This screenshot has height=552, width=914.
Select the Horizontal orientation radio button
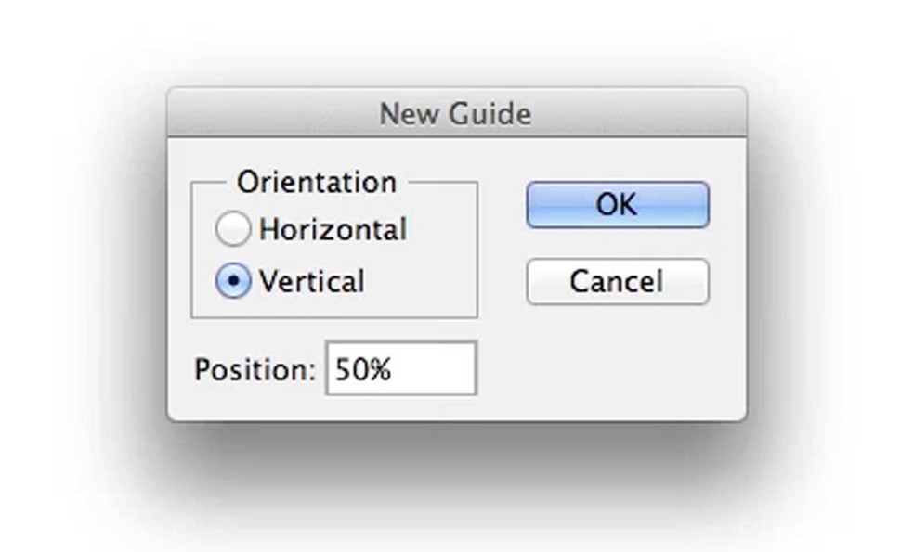pos(232,229)
